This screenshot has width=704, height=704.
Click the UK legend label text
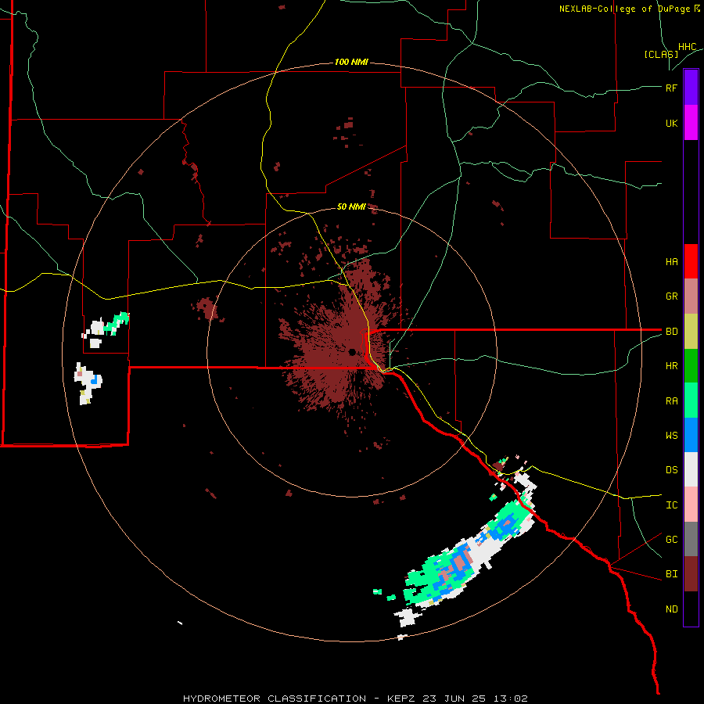[x=671, y=123]
